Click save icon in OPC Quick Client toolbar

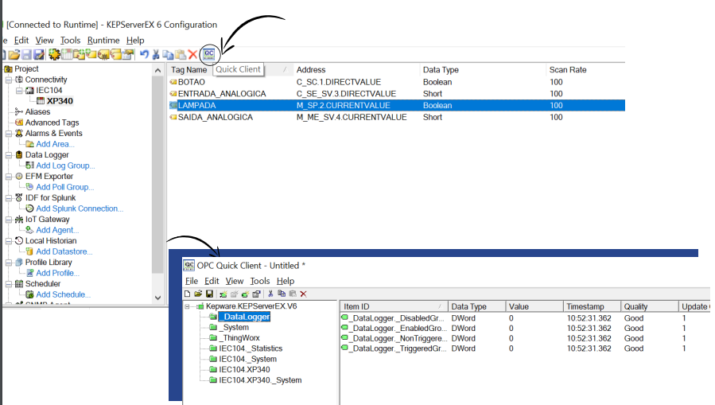coord(209,294)
